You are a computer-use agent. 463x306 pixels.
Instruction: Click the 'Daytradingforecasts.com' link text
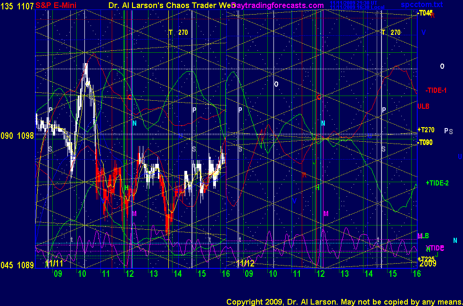pos(278,5)
